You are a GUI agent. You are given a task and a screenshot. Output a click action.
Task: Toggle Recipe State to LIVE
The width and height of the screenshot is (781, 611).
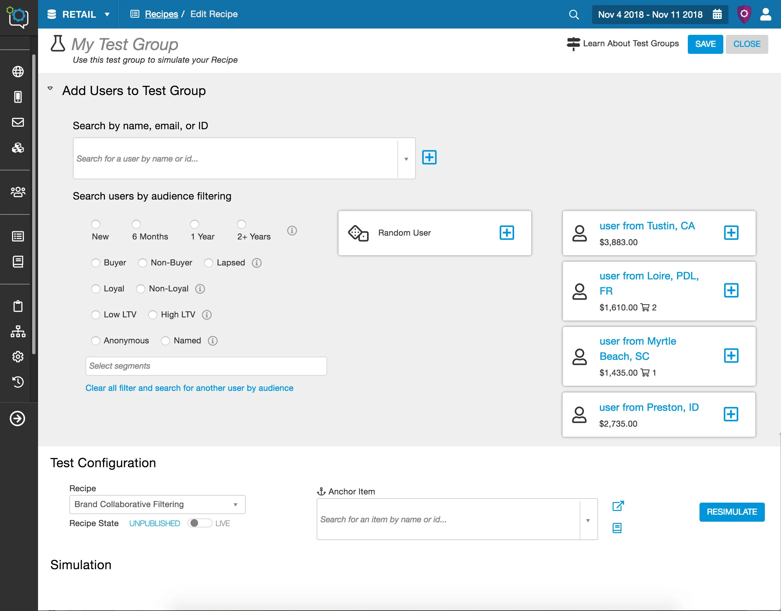200,523
